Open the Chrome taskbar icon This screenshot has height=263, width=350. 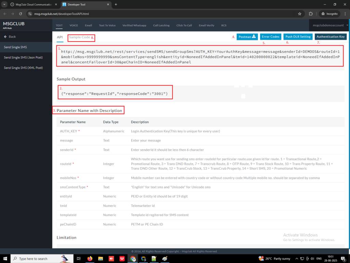click(x=133, y=259)
